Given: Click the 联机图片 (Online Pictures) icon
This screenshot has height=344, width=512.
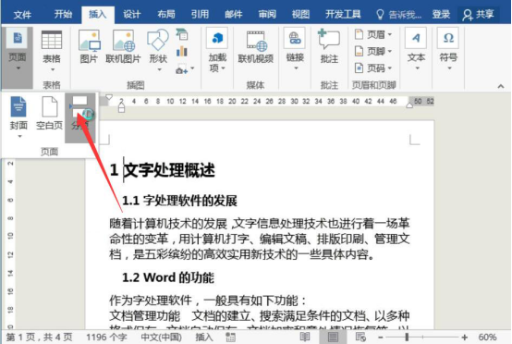Looking at the screenshot, I should (x=123, y=47).
